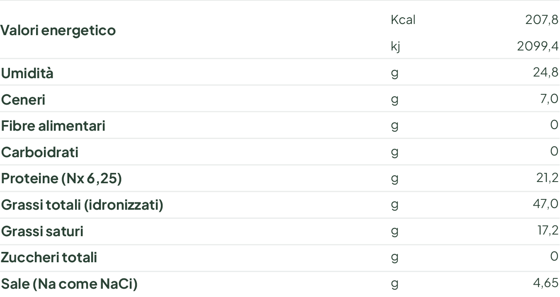Screen dimensions: 560x297
Task: Select the Ceneri row label
Action: pos(23,99)
